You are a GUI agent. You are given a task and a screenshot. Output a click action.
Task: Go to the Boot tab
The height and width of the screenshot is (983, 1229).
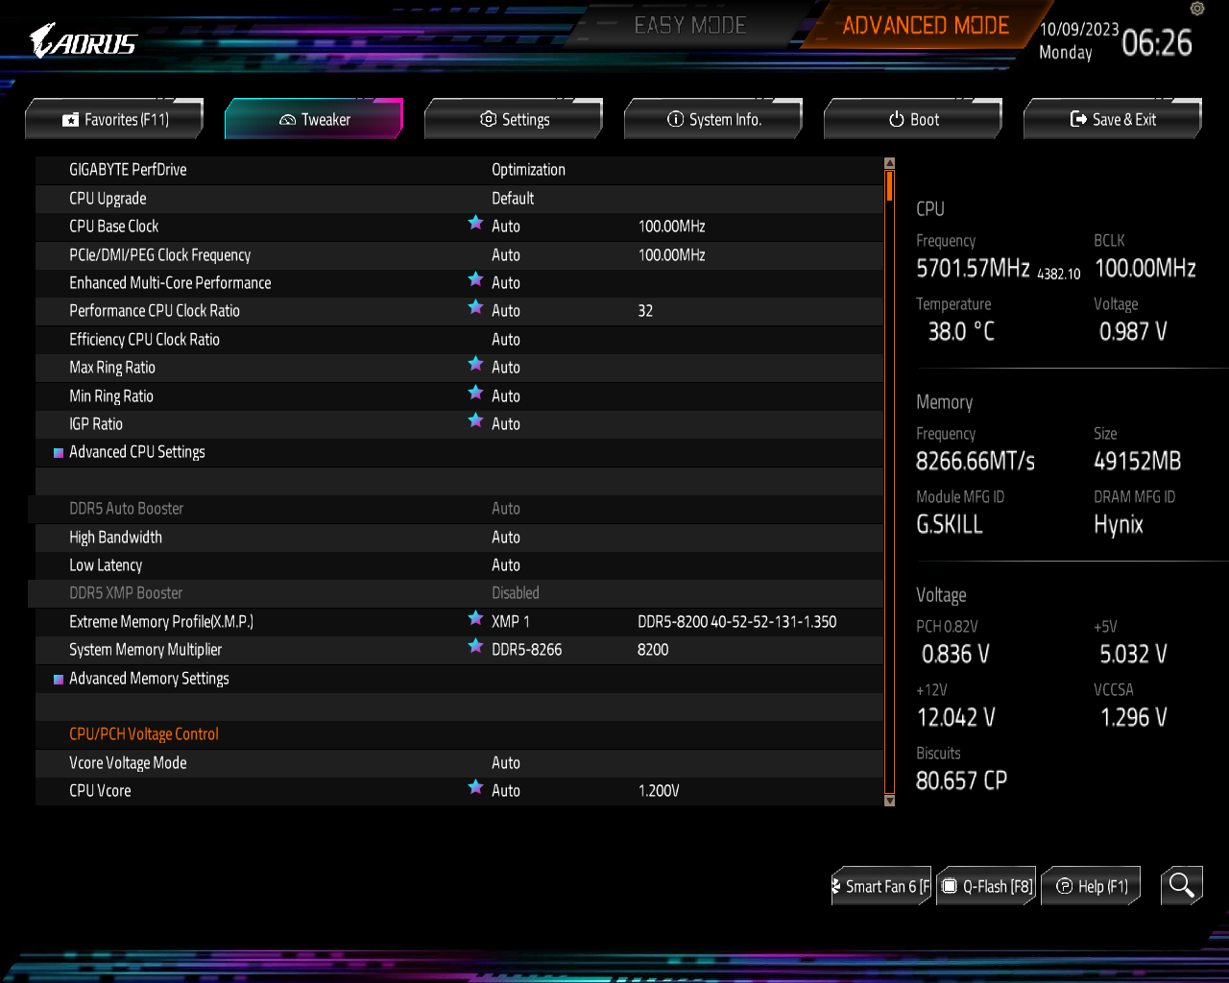(913, 119)
